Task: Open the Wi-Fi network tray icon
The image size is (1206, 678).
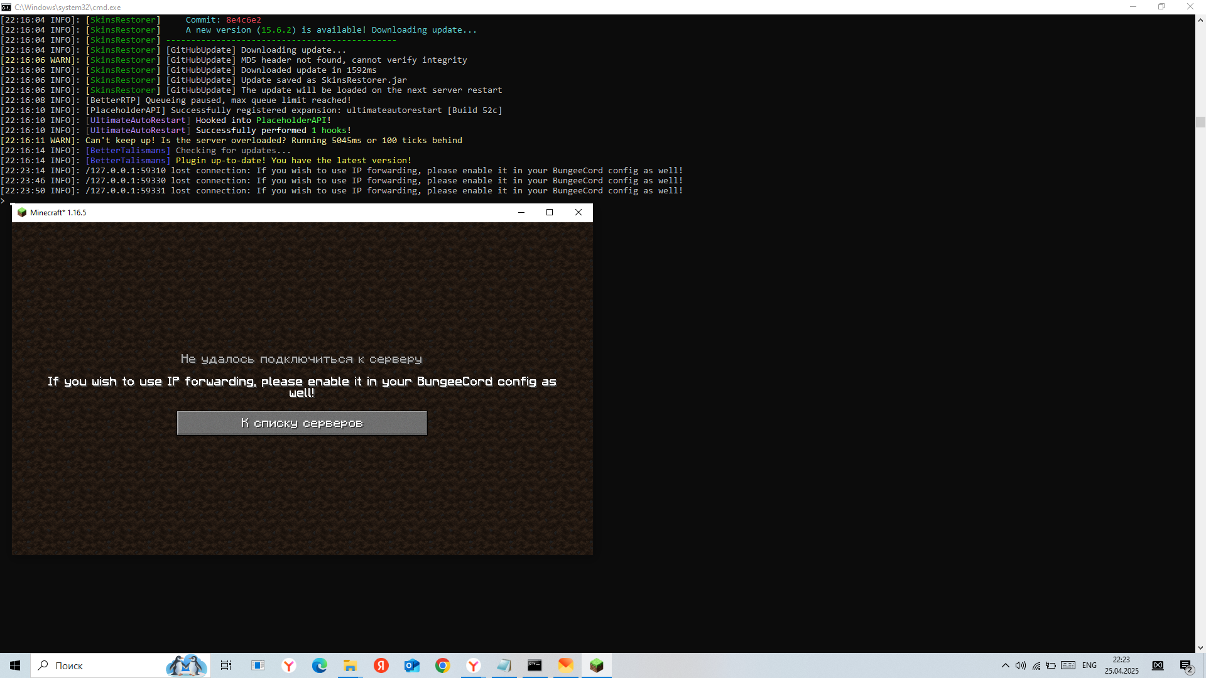Action: click(x=1036, y=665)
